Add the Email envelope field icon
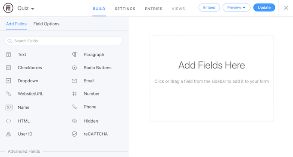The width and height of the screenshot is (293, 157). coord(75,80)
